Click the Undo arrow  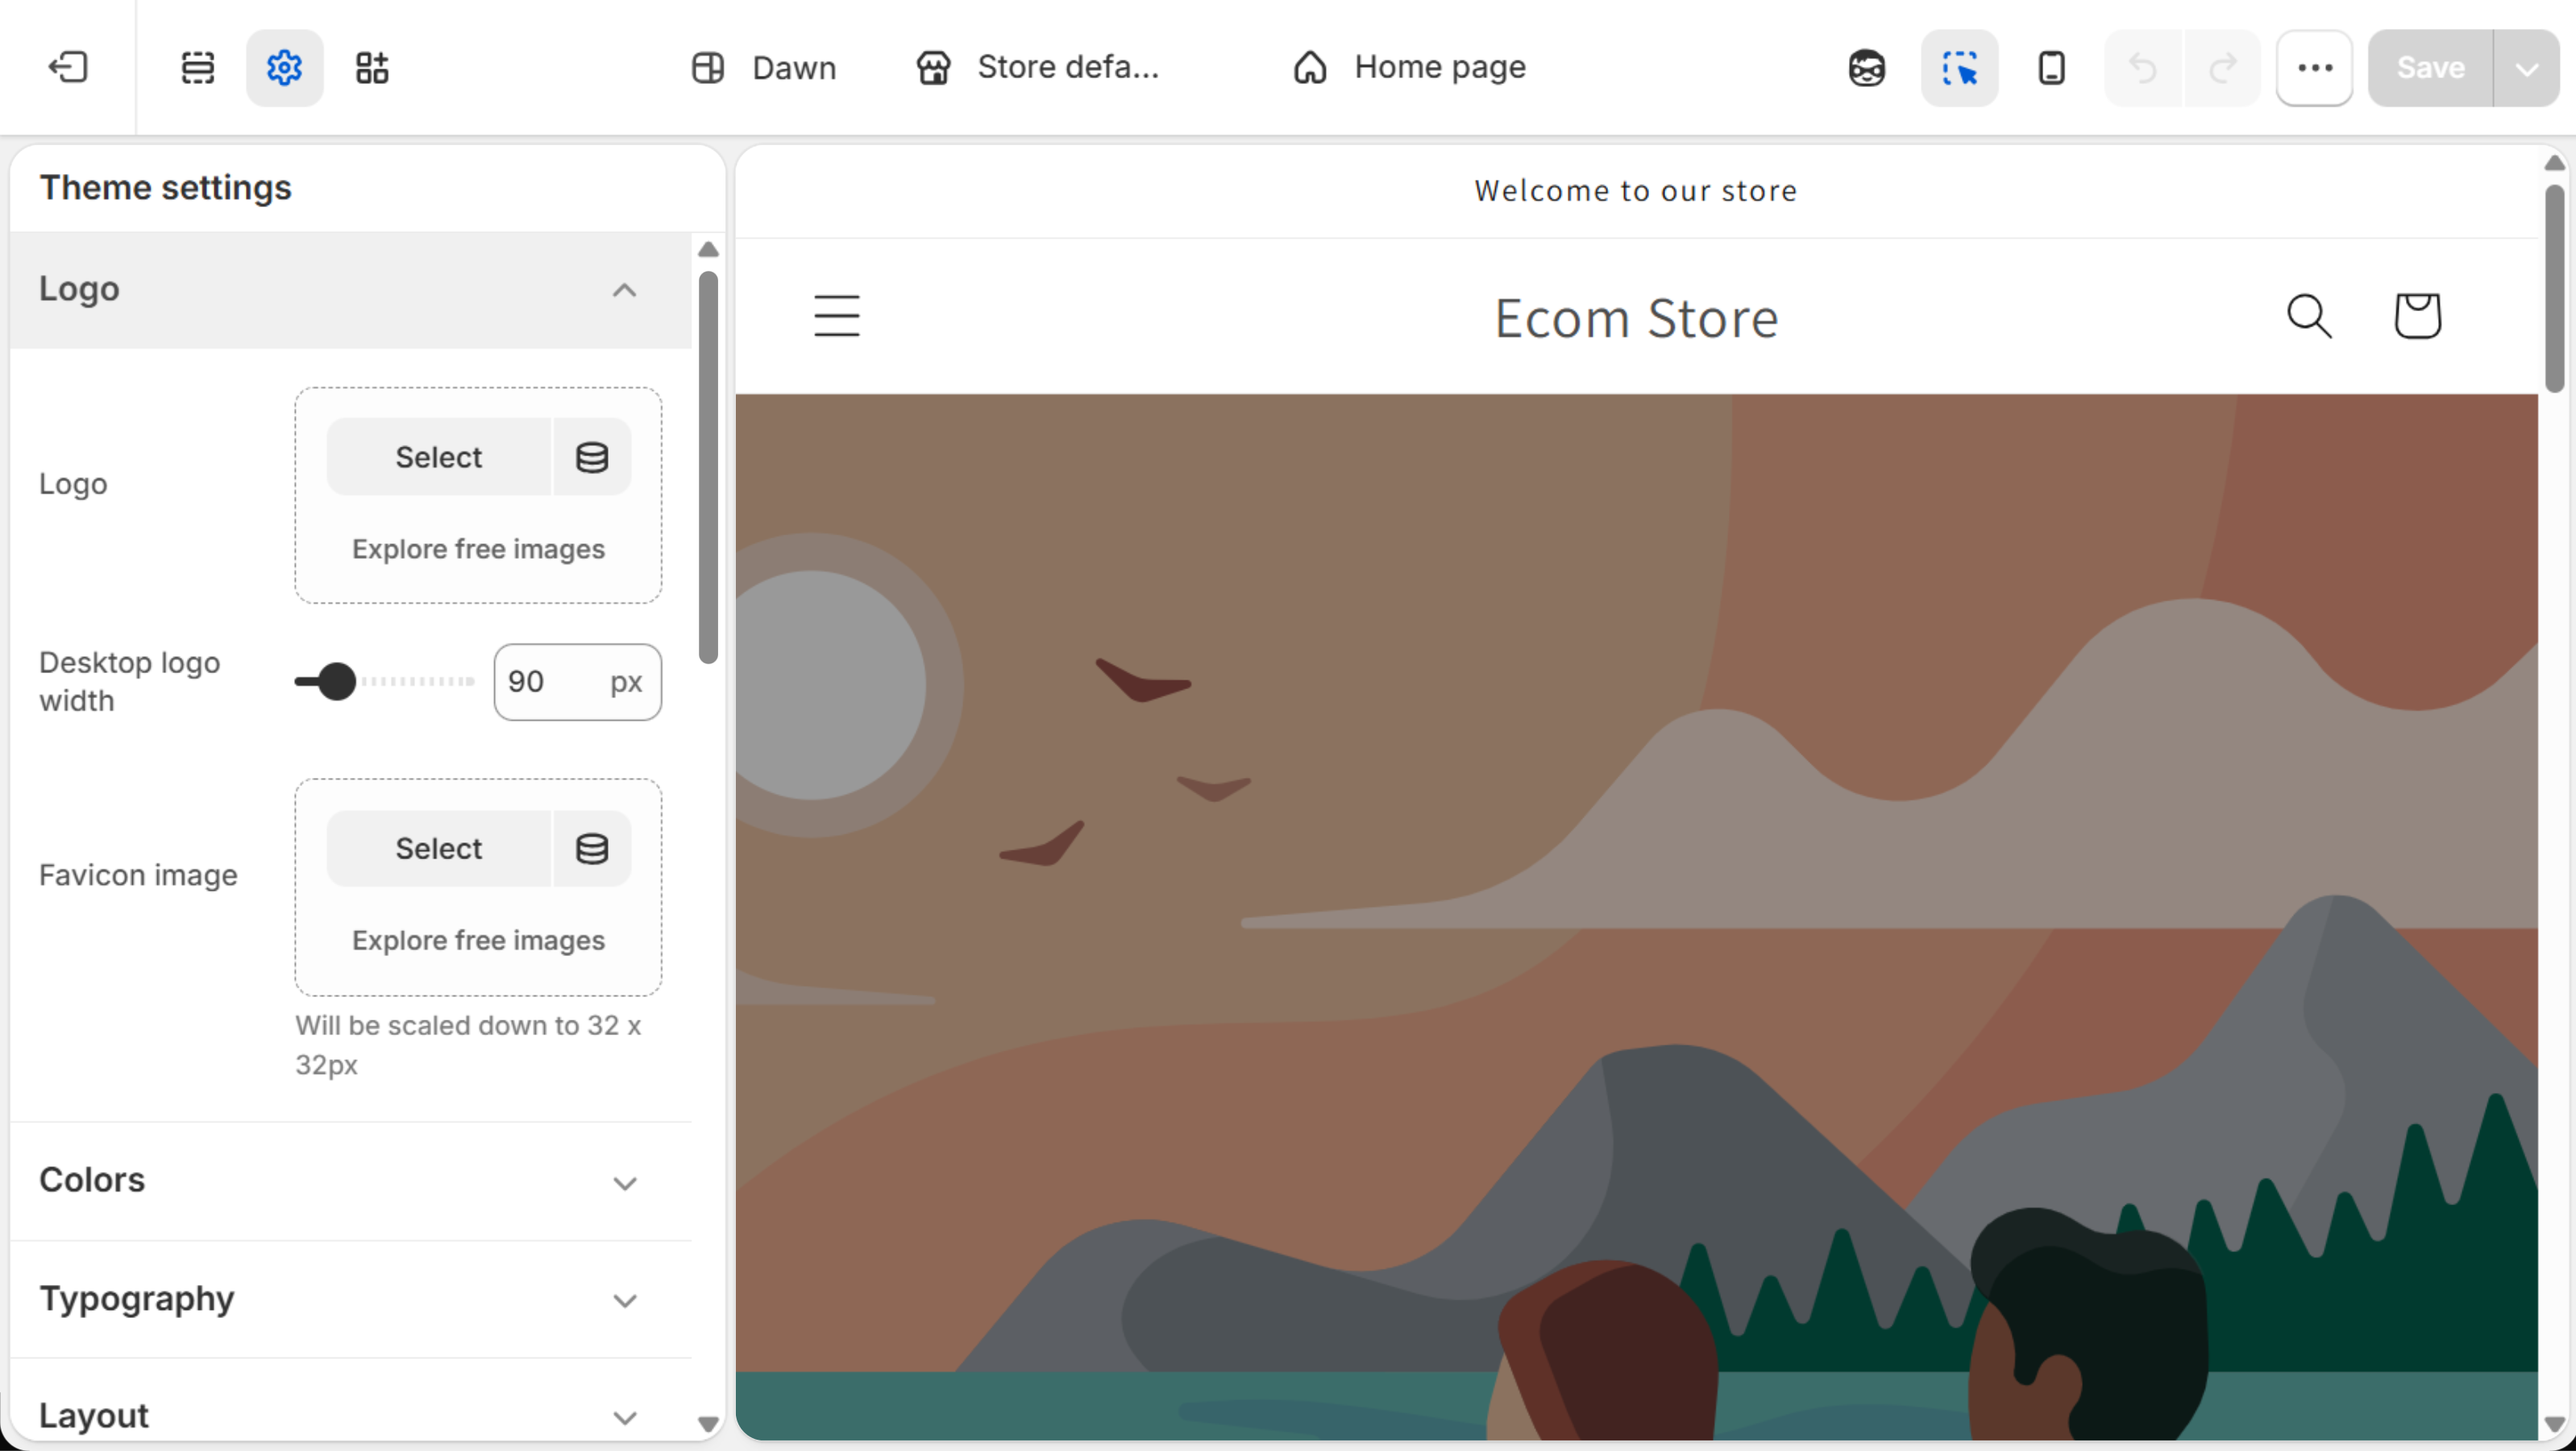(2143, 67)
